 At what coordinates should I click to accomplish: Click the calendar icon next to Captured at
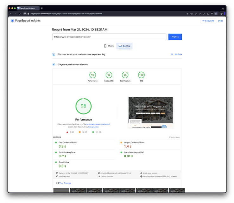click(x=57, y=173)
